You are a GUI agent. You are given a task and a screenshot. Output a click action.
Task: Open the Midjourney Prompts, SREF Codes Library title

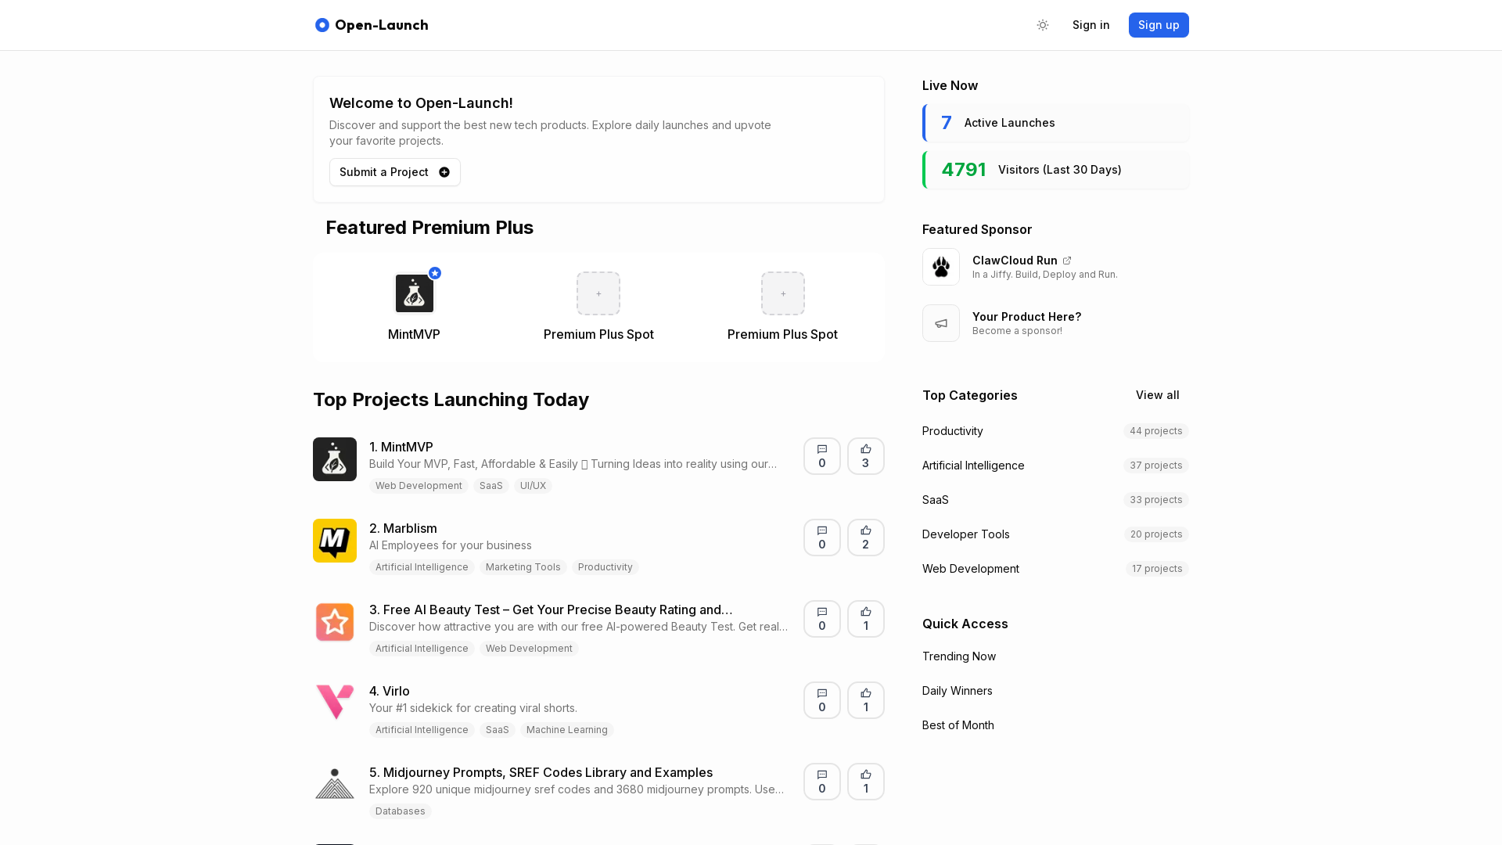click(541, 772)
